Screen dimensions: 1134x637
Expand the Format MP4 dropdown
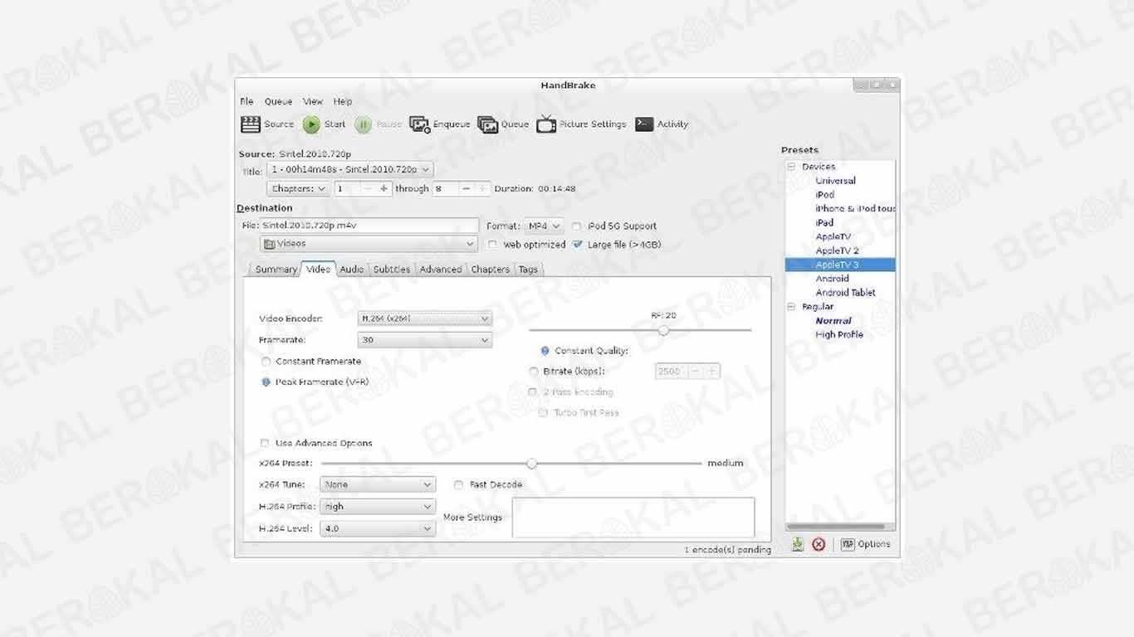pos(544,226)
